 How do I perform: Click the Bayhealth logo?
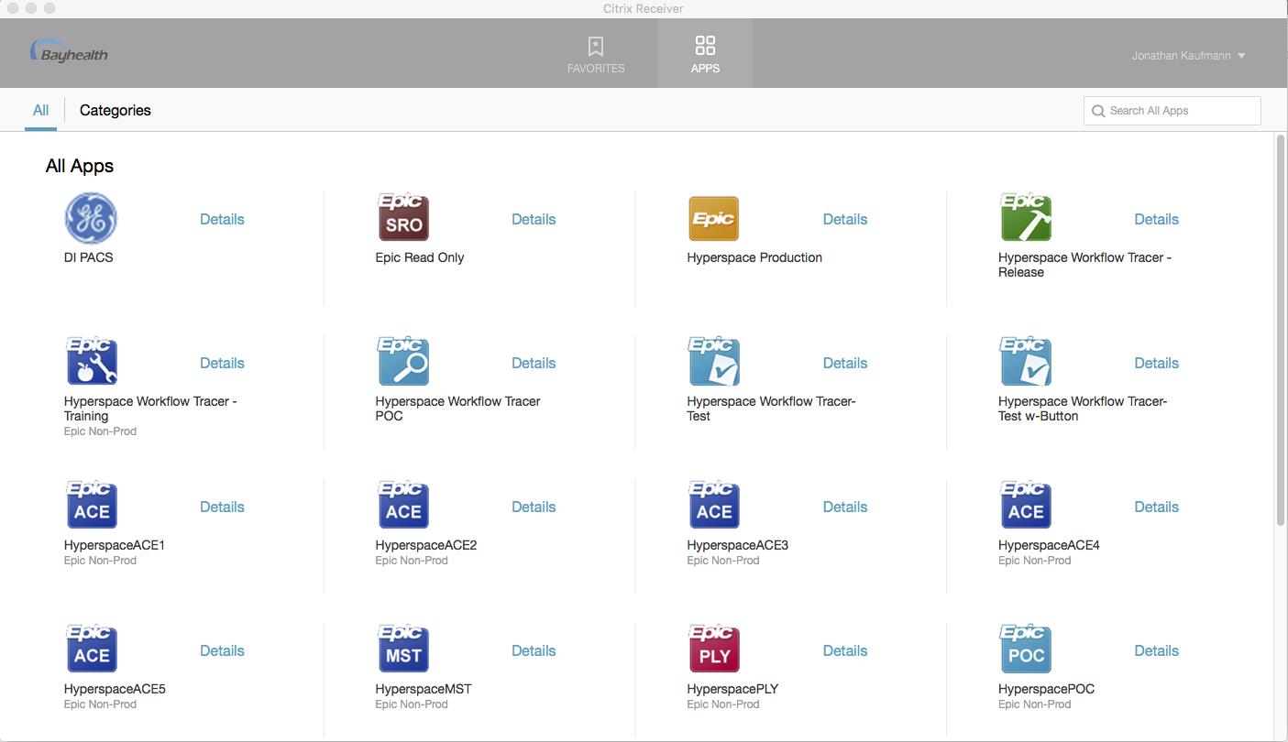pos(68,53)
